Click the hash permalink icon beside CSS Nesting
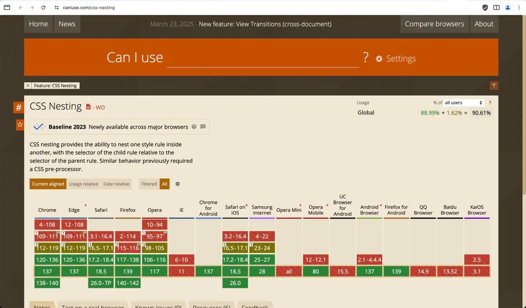 point(18,108)
